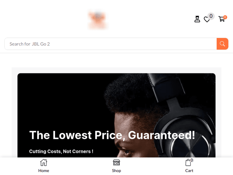Viewport: 233px width, 175px height.
Task: Click 'Cutting Costs, Not Corners !' subtitle
Action: click(x=61, y=151)
